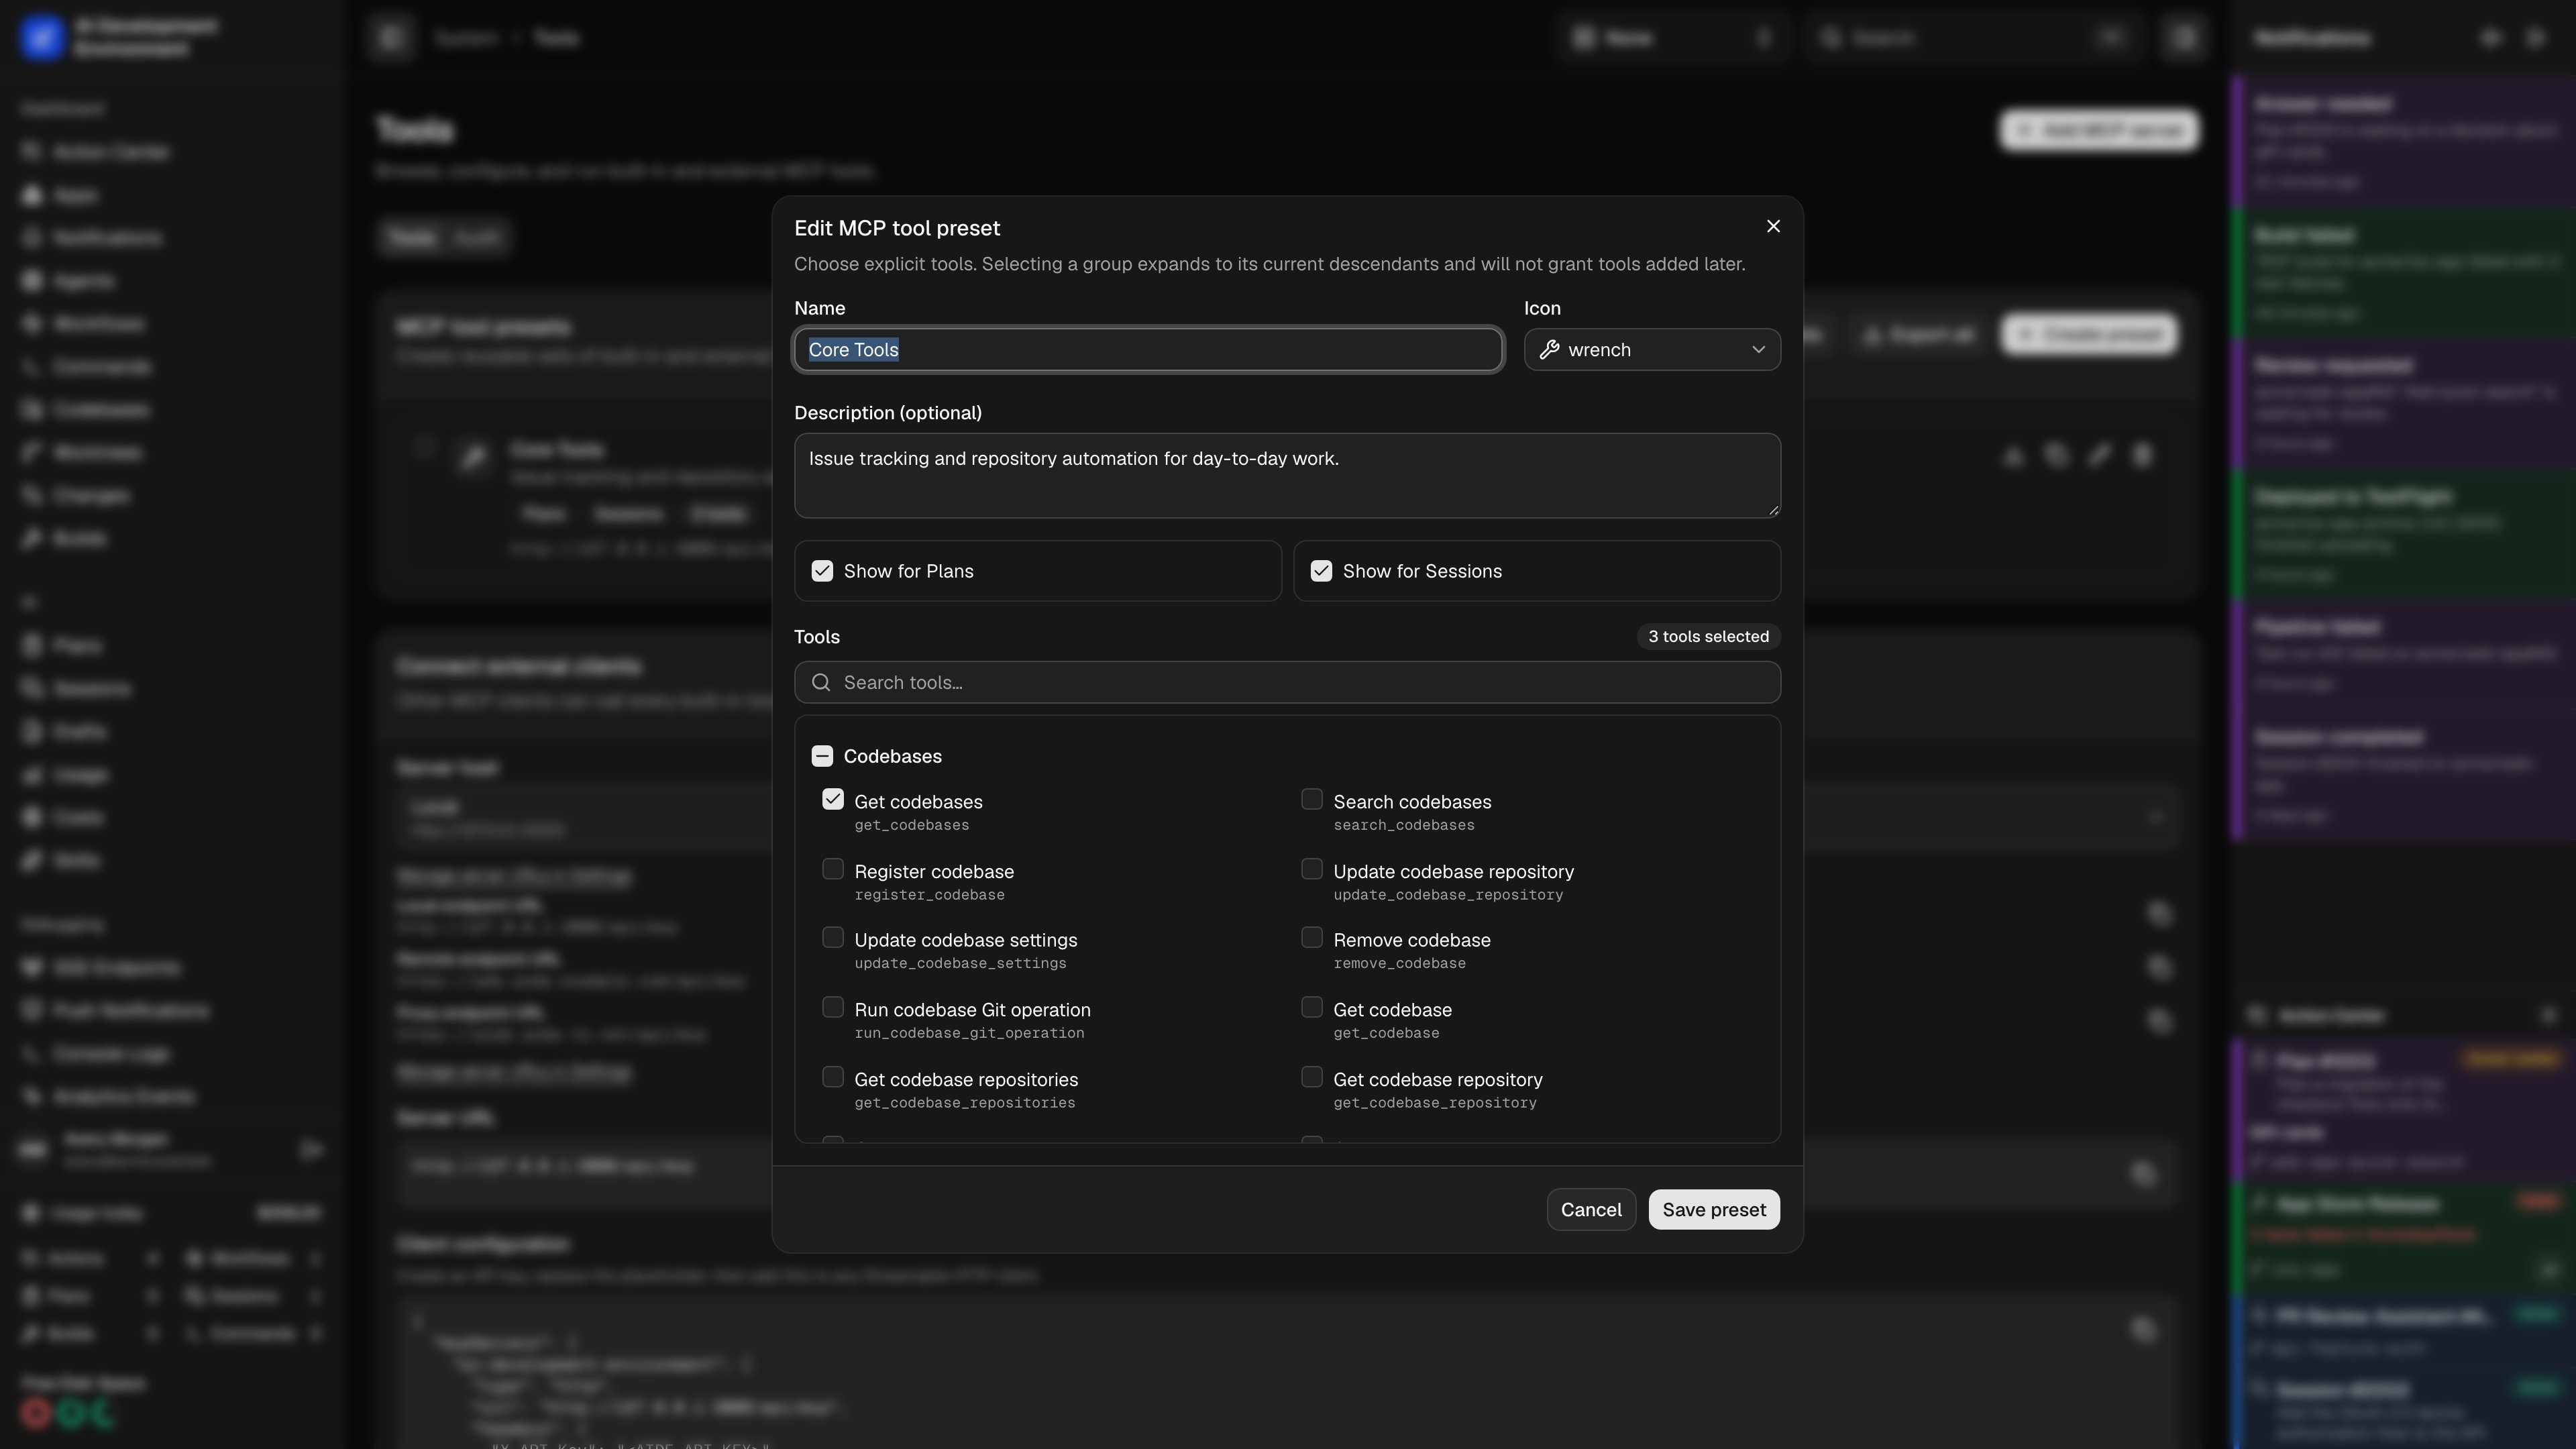
Task: Focus the Search tools field
Action: pyautogui.click(x=1287, y=683)
